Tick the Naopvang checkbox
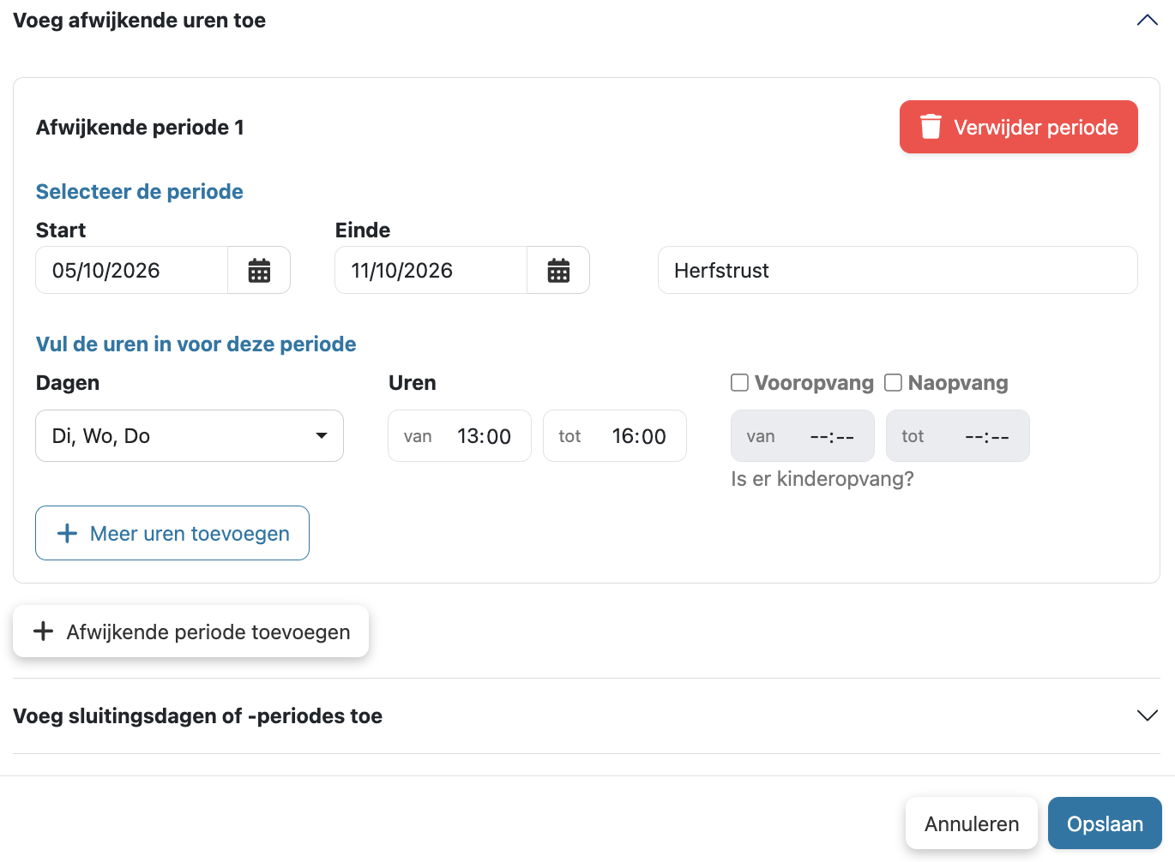The image size is (1175, 862). point(893,382)
